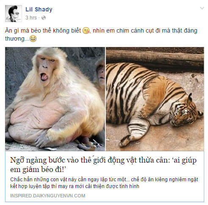
Task: Open the fat monkey photo
Action: (x=55, y=99)
